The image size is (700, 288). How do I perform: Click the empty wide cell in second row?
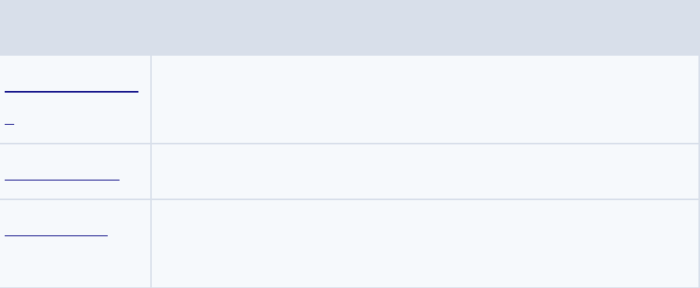tap(425, 171)
